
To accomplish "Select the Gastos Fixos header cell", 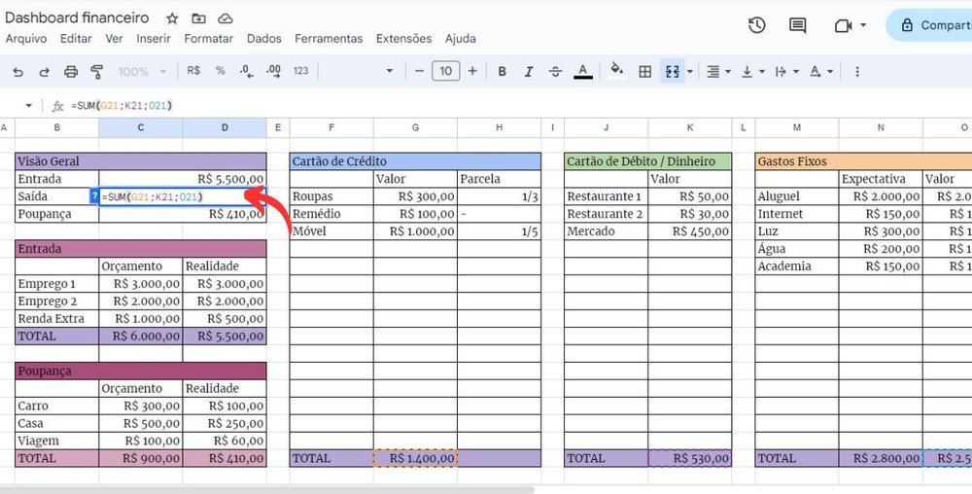I will (x=863, y=161).
